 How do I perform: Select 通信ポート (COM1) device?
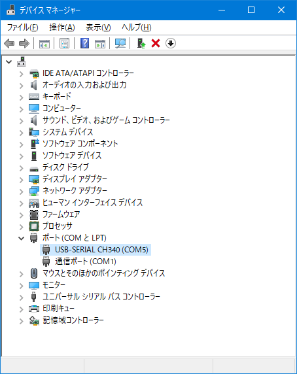coord(86,262)
